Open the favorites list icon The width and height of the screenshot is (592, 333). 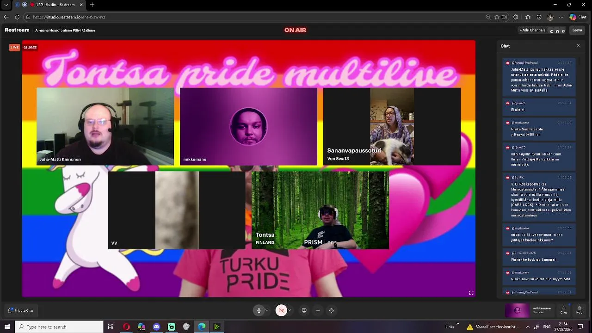coord(528,17)
